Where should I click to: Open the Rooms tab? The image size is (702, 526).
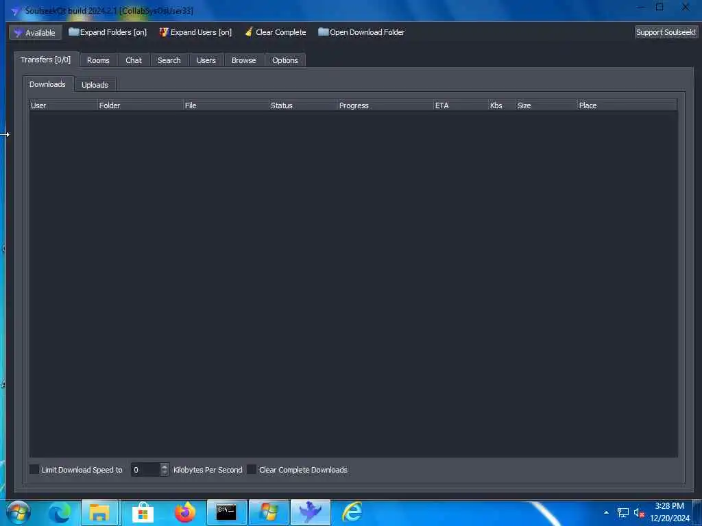(98, 60)
